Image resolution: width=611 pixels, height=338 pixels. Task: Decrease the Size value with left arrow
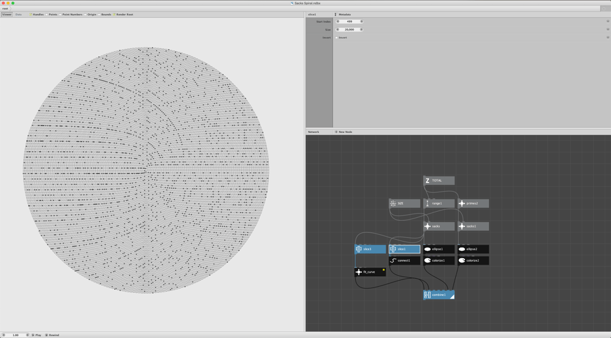pos(338,29)
